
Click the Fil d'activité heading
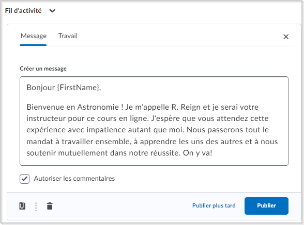[x=23, y=11]
